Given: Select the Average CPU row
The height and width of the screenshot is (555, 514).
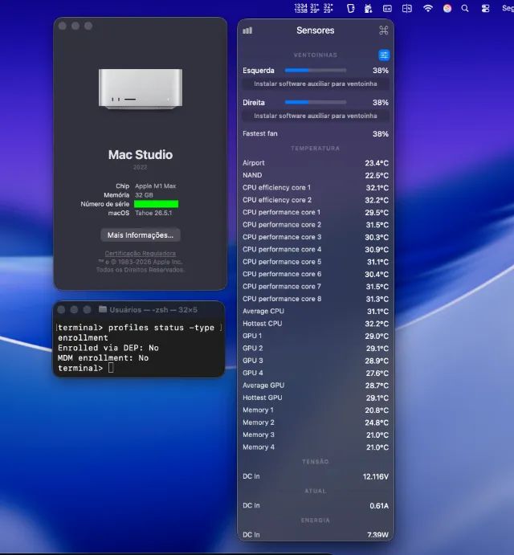Looking at the screenshot, I should pyautogui.click(x=316, y=311).
